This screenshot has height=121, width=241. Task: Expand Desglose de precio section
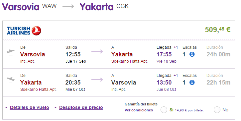tap(81, 107)
